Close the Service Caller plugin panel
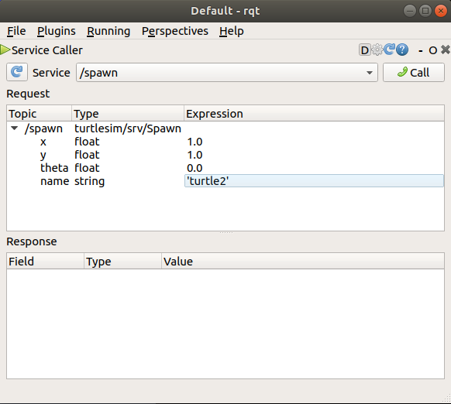451x404 pixels. click(x=446, y=50)
